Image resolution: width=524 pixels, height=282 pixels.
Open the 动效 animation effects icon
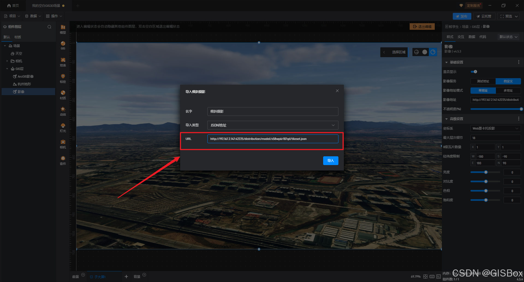(63, 111)
